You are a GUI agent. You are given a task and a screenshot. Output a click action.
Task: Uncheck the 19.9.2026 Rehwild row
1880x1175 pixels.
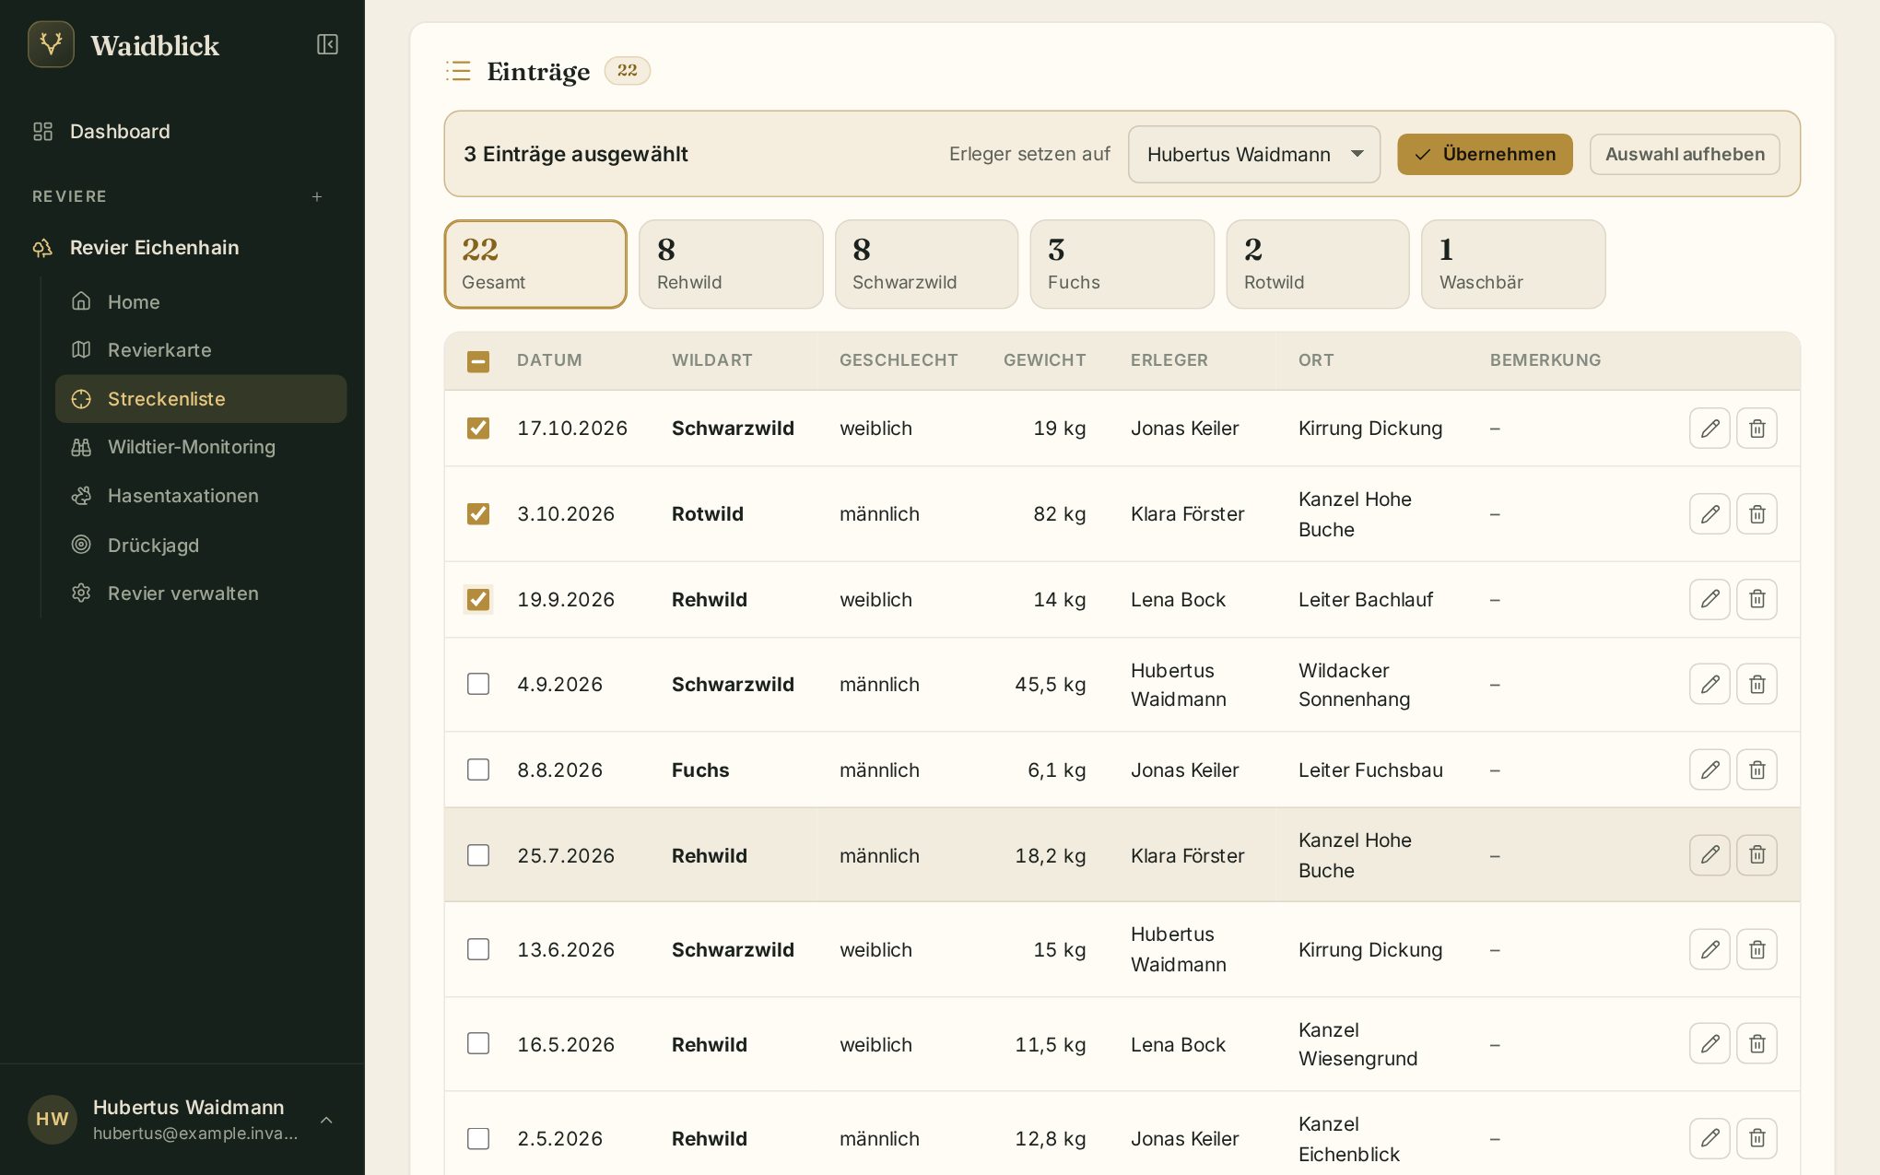pyautogui.click(x=478, y=599)
